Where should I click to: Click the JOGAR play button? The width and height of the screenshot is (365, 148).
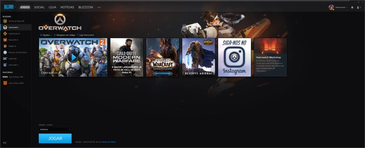click(55, 138)
